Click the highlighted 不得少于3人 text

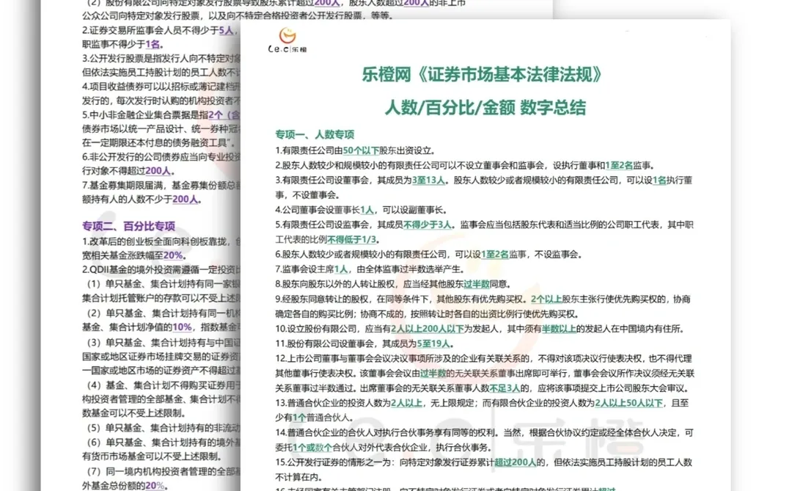[x=428, y=225]
